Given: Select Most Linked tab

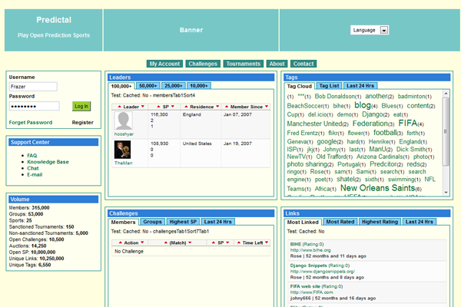Looking at the screenshot, I should pyautogui.click(x=303, y=222).
